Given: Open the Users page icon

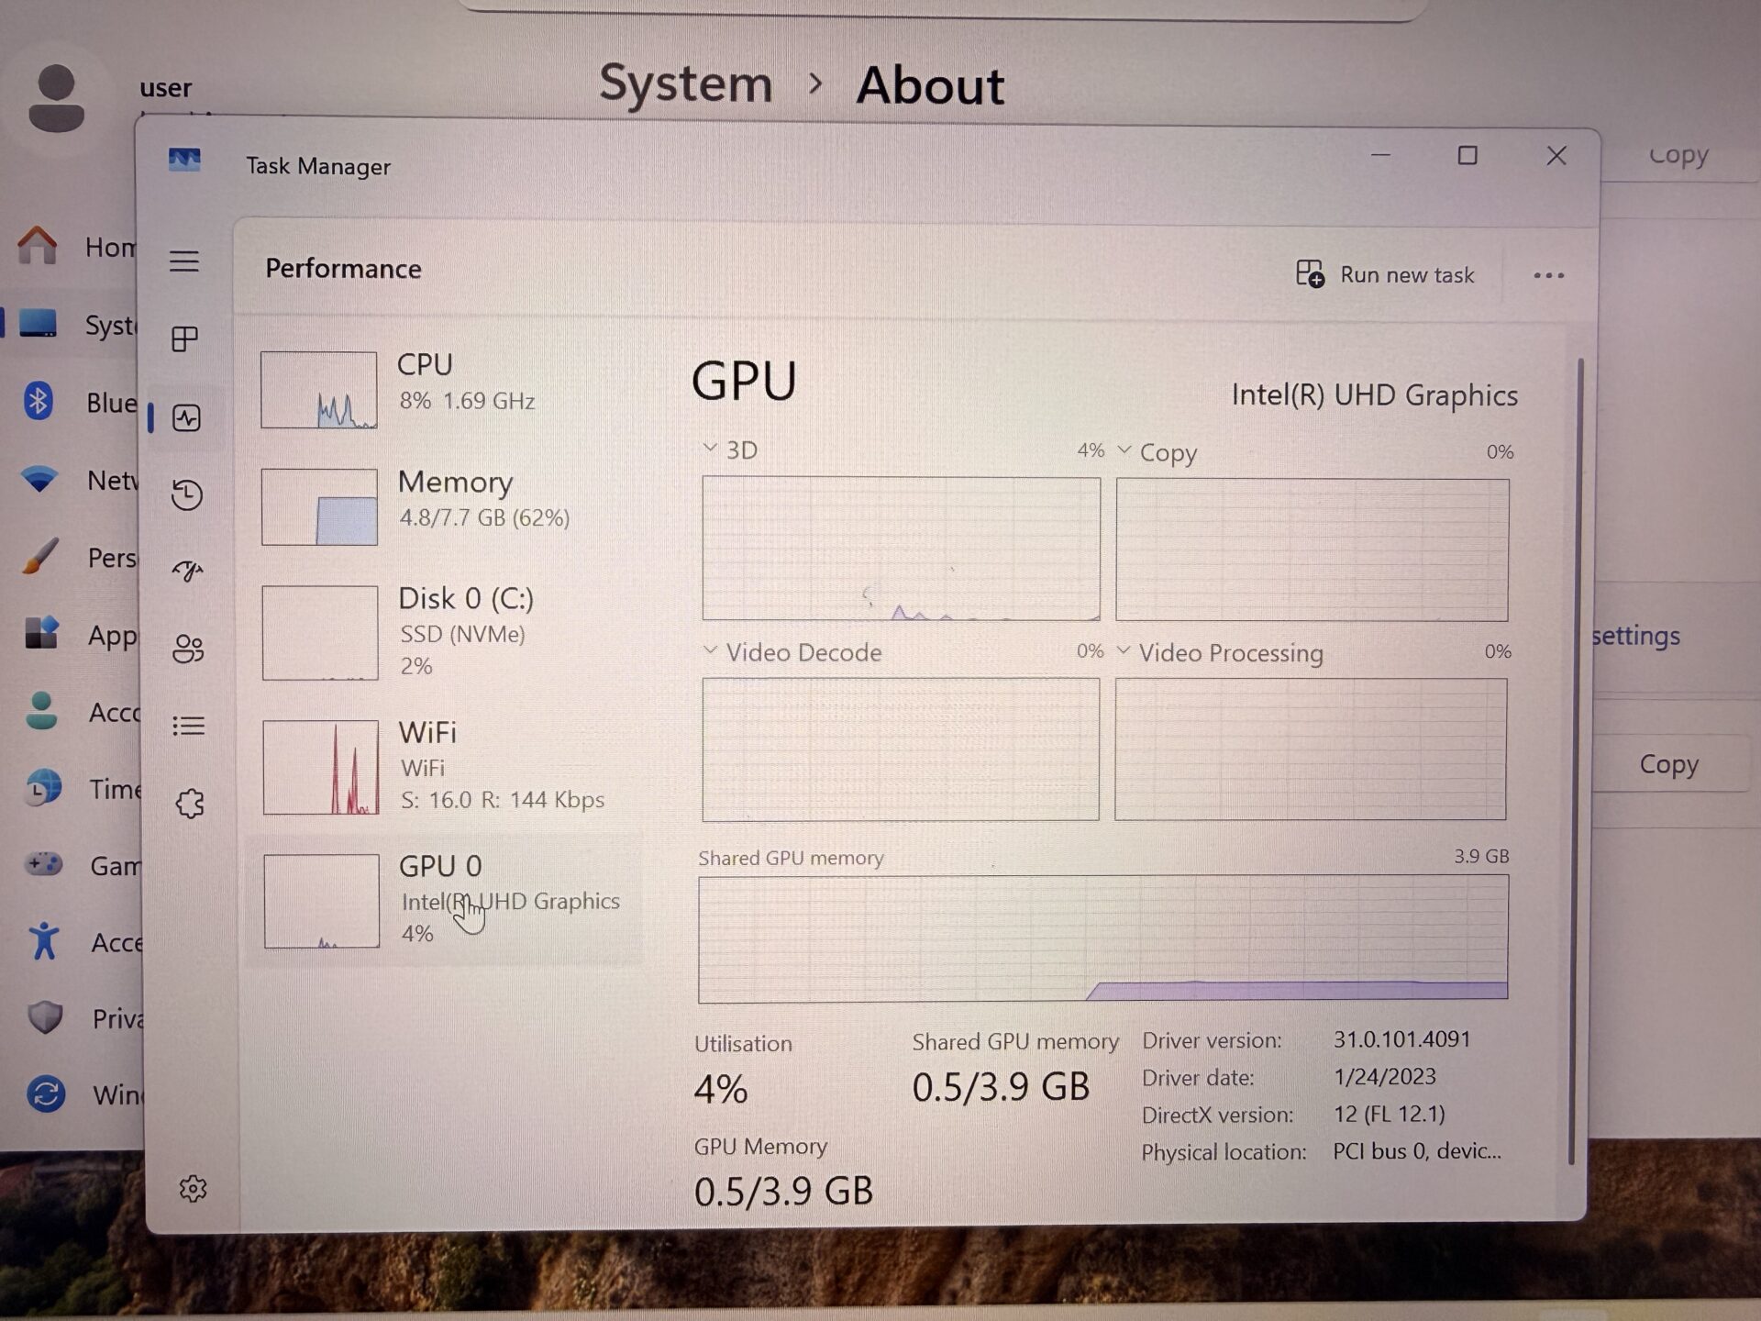Looking at the screenshot, I should (x=188, y=649).
